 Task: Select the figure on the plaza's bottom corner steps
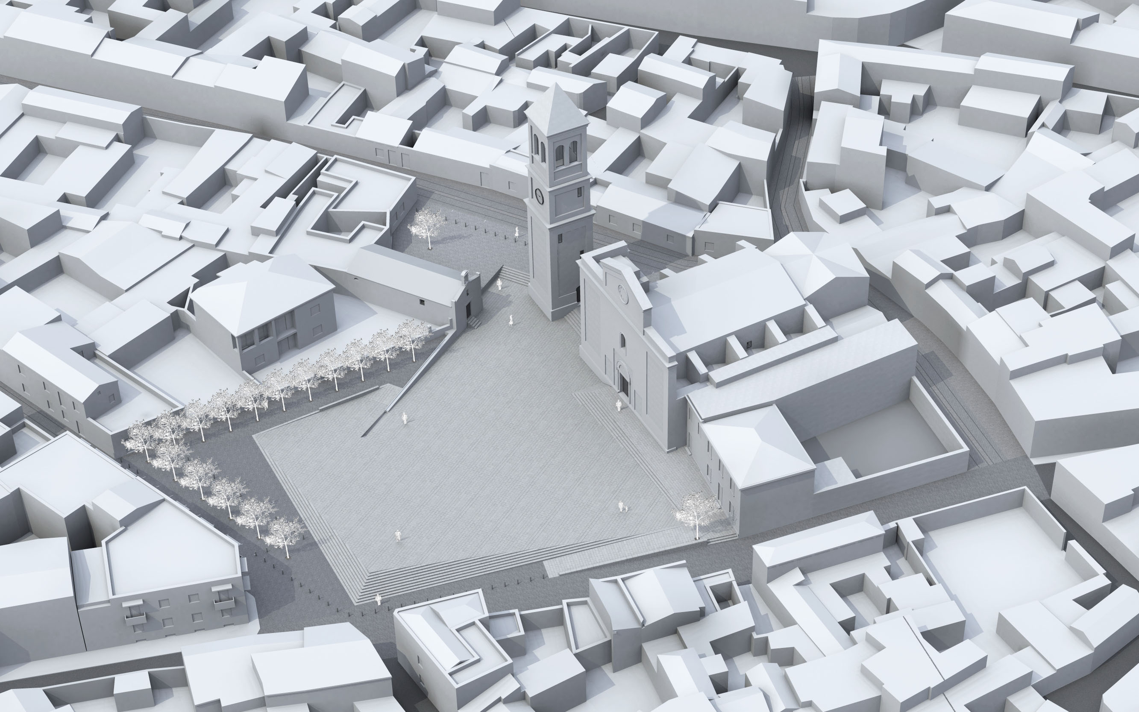(x=378, y=599)
